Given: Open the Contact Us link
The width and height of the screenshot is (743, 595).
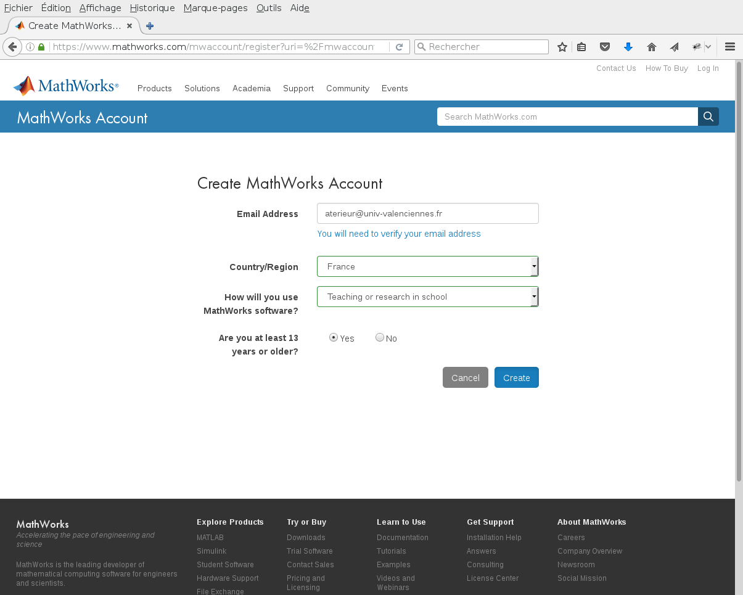Looking at the screenshot, I should tap(616, 68).
